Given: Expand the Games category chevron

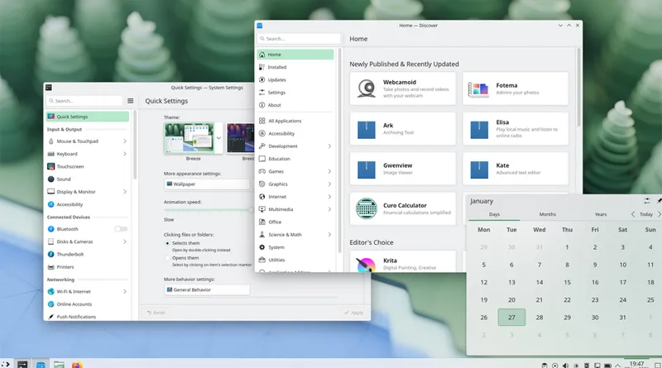Looking at the screenshot, I should click(329, 171).
